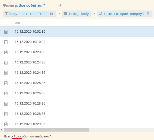Viewport: 154px width, 140px height.
Task: Open event document icon at 10:02:36
Action: [6, 32]
